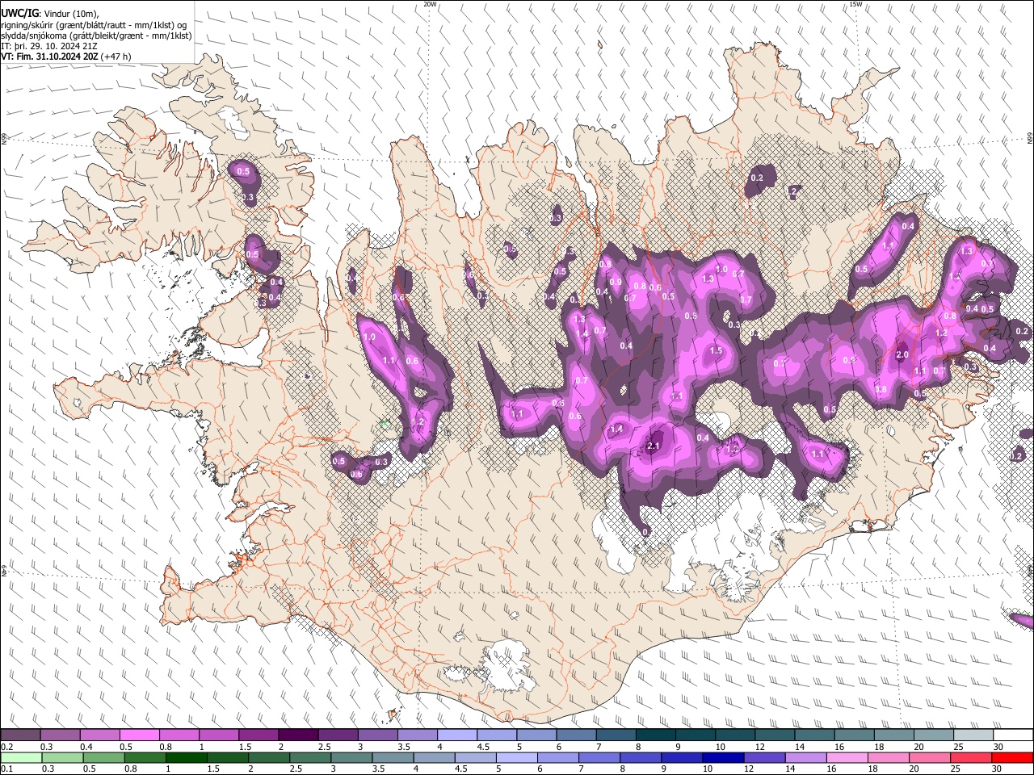
Task: Select the pale green lower swatch at 0.1
Action: tap(21, 757)
